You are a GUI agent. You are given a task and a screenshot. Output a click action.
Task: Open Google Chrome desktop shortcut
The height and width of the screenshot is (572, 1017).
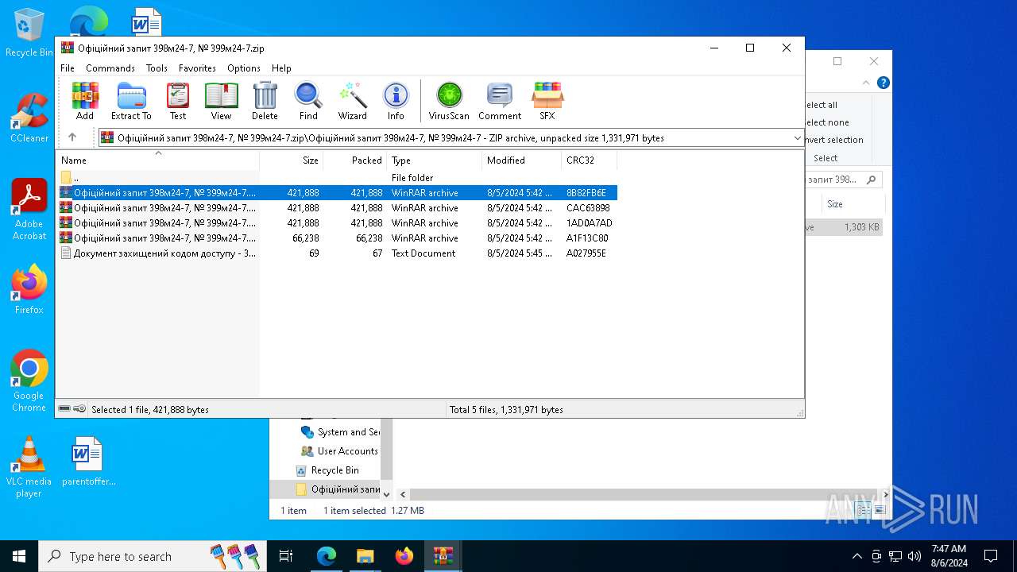(x=29, y=381)
